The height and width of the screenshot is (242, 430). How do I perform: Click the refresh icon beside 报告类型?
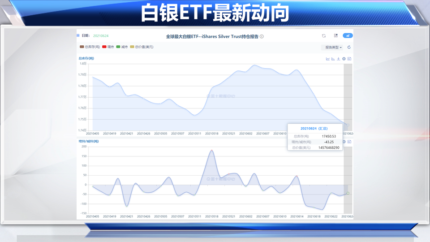tap(349, 47)
